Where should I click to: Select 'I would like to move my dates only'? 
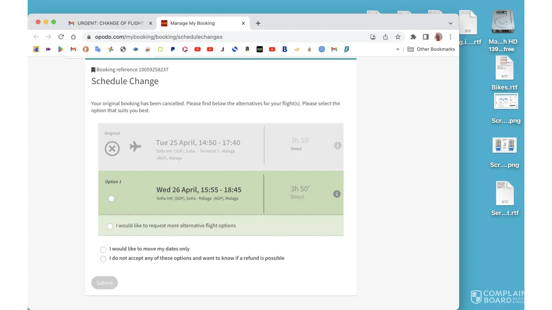tap(103, 250)
